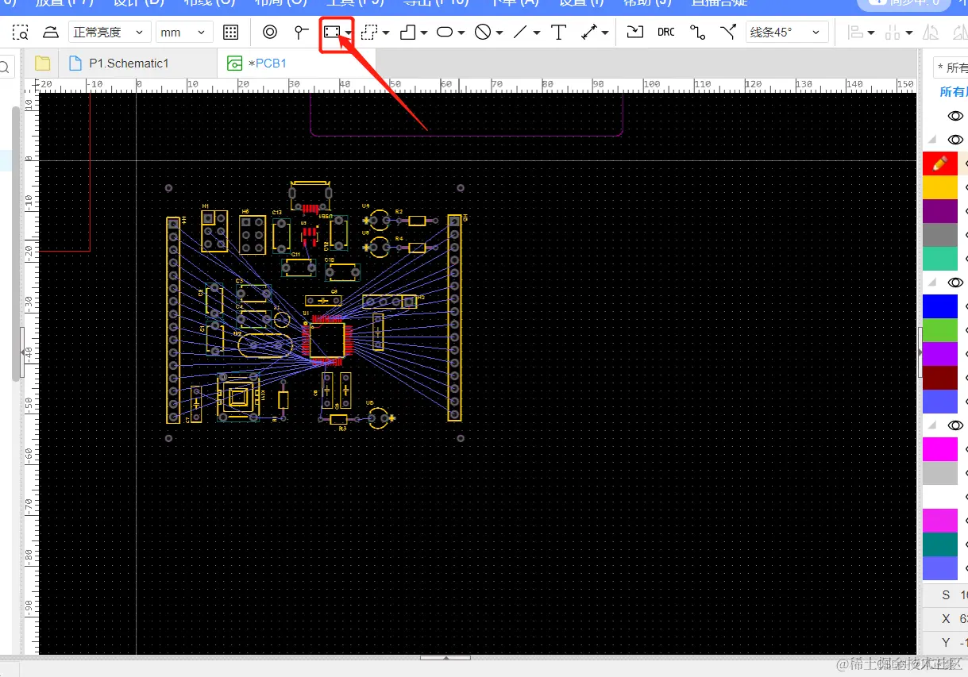Toggle eye icon above the red layer

[x=955, y=140]
